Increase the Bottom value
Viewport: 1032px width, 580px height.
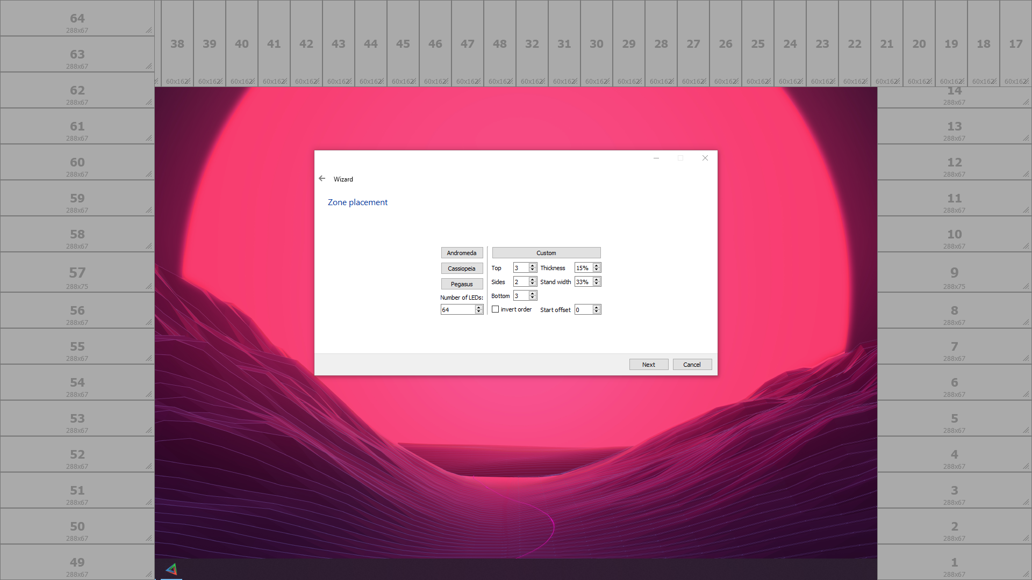coord(533,293)
